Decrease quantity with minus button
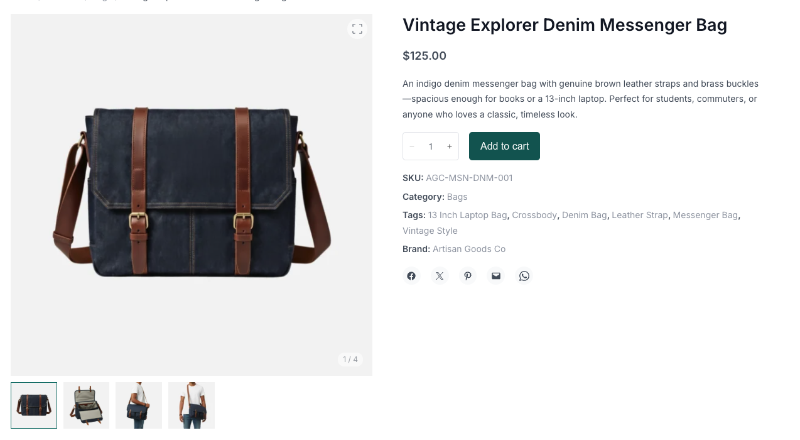 [412, 146]
